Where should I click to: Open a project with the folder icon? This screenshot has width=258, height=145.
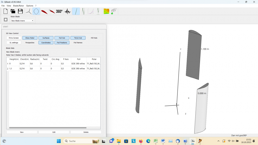pos(13,11)
